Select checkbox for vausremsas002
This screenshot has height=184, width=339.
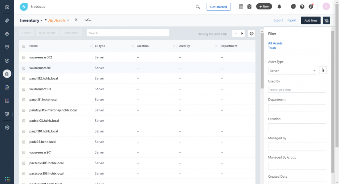pos(24,57)
